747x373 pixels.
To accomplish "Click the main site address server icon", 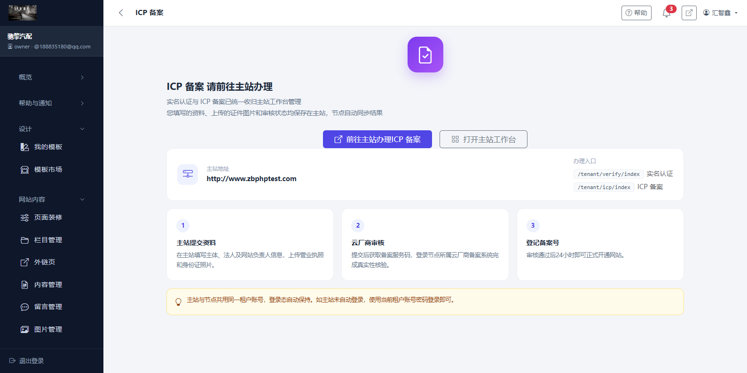I will click(188, 174).
